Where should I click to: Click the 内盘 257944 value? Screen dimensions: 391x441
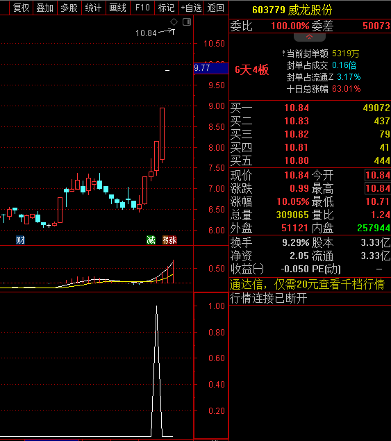click(x=374, y=228)
